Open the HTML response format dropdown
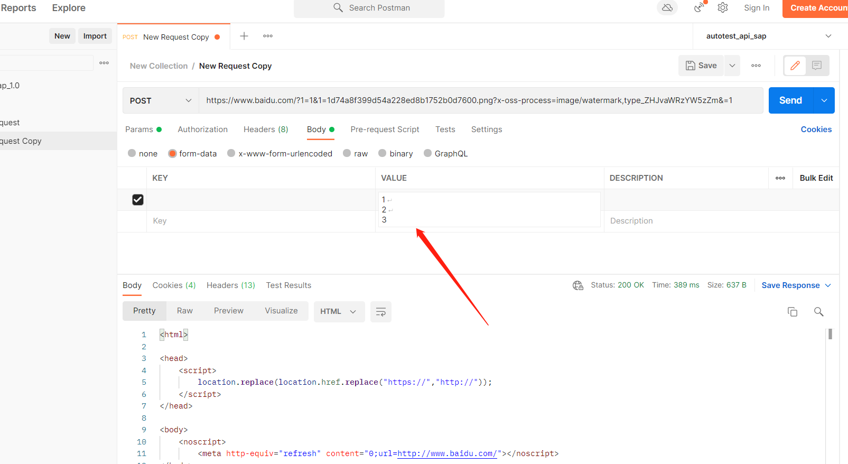 click(339, 312)
